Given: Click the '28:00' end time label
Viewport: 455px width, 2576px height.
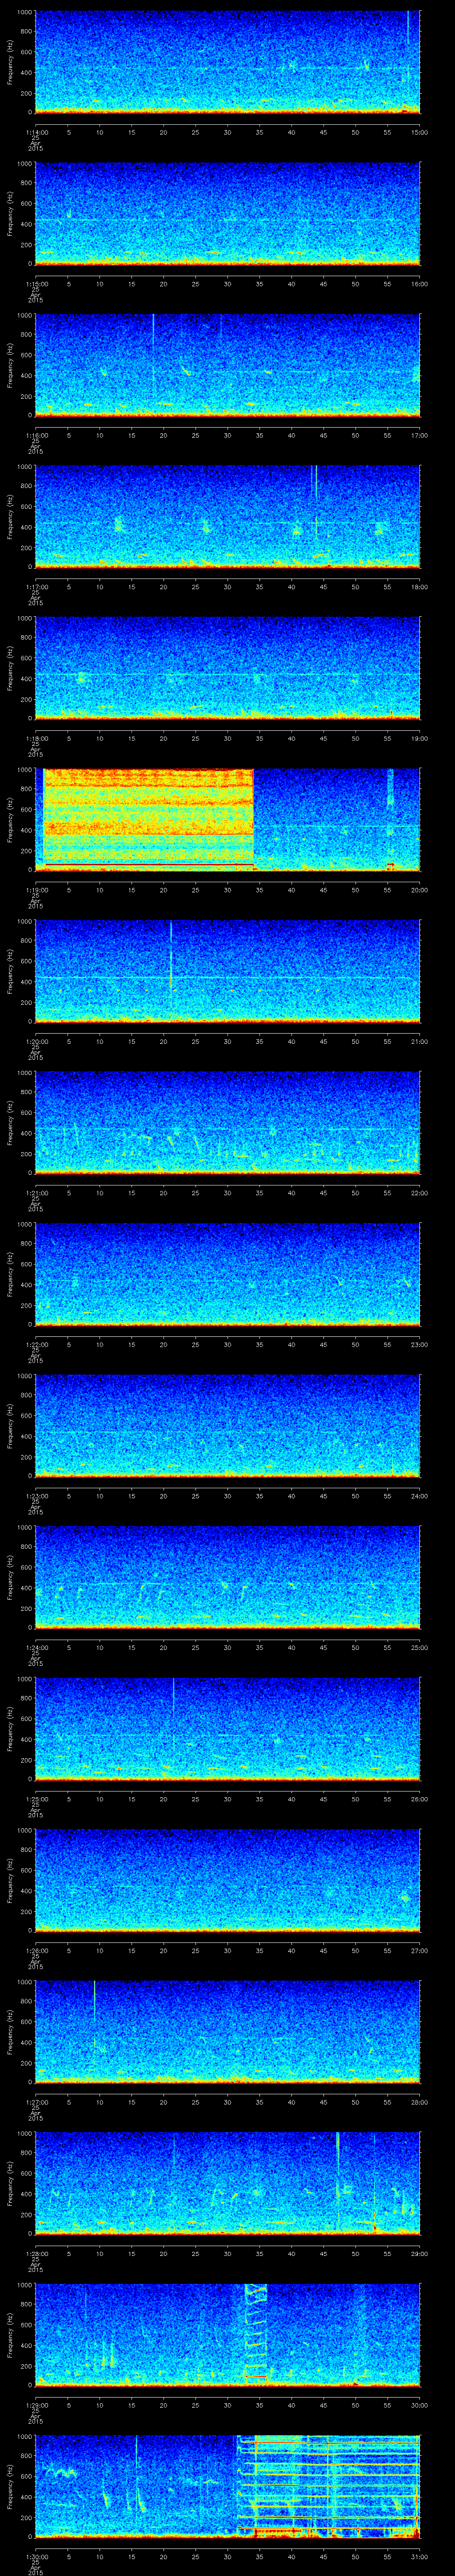Looking at the screenshot, I should (420, 2101).
